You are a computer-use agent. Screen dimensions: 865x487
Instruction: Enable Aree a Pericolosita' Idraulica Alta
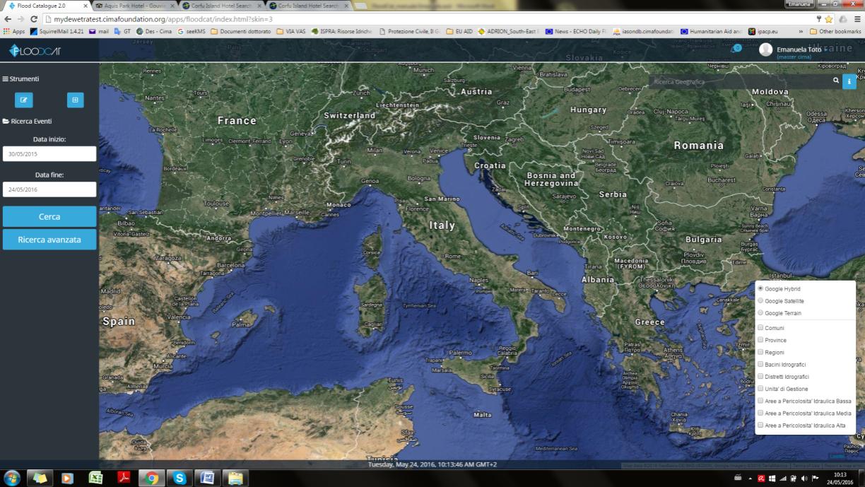click(760, 425)
